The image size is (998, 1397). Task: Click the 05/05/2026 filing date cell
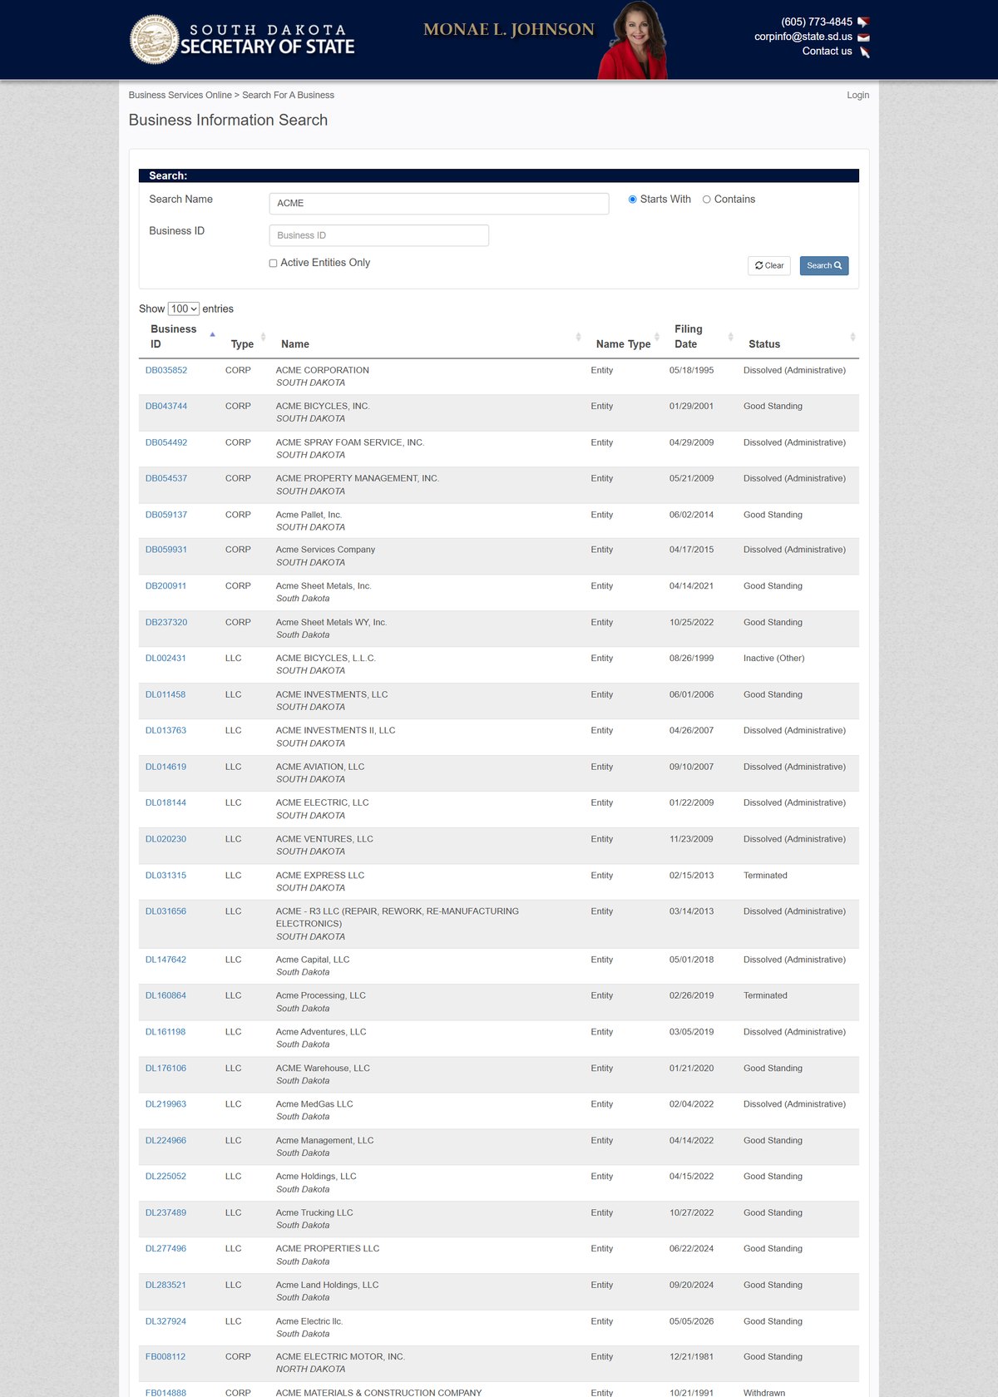(x=691, y=1321)
